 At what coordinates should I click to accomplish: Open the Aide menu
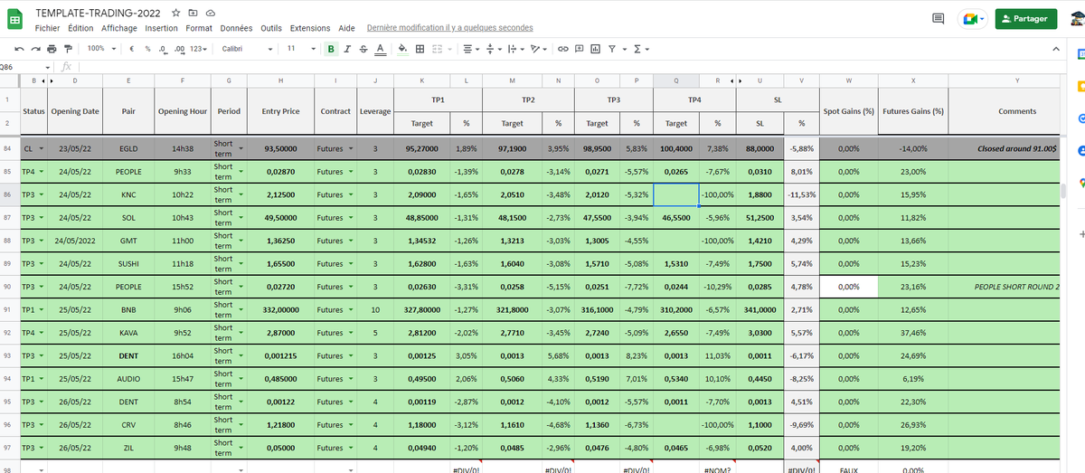click(346, 28)
